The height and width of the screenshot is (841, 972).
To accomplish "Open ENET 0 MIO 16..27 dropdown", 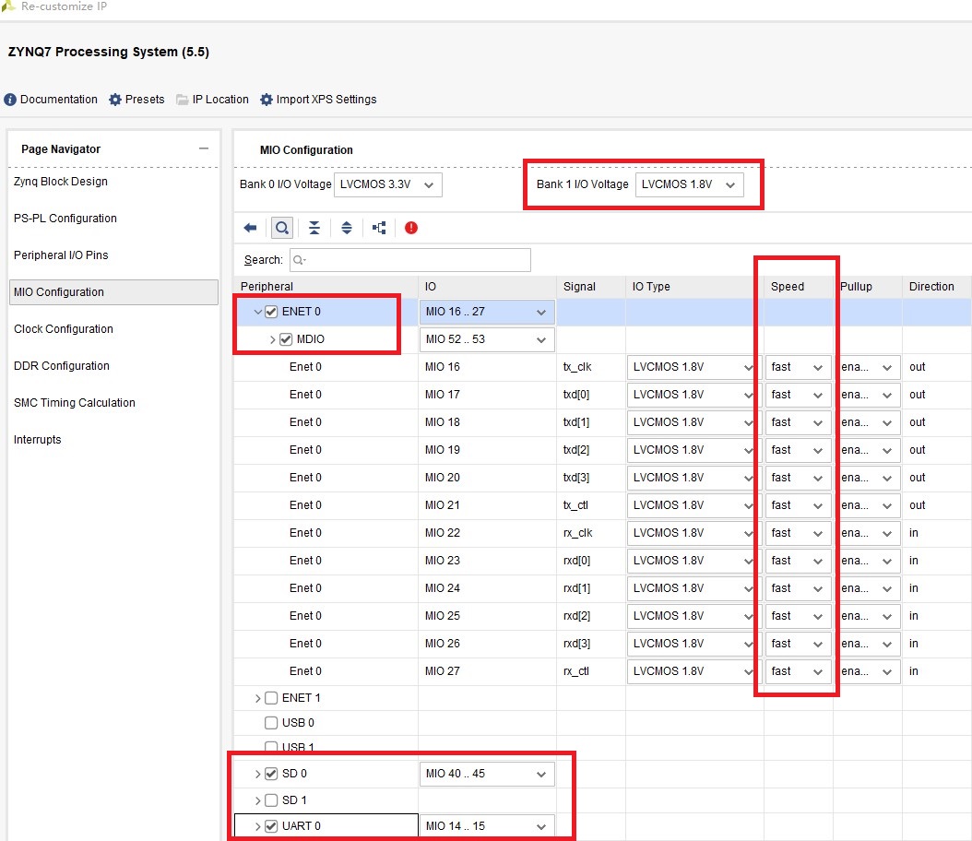I will point(487,312).
